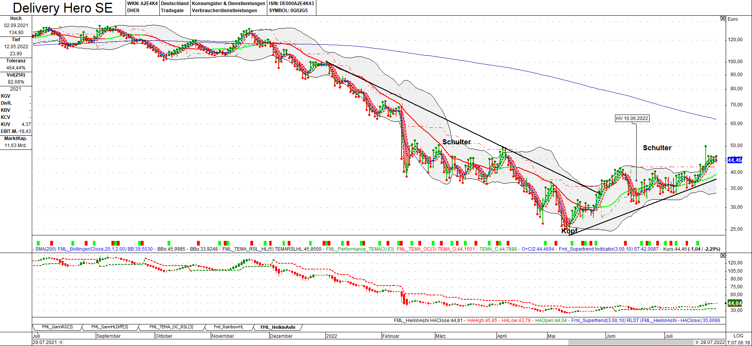Click the Delivery Hero SE title
The width and height of the screenshot is (752, 346).
click(x=63, y=8)
